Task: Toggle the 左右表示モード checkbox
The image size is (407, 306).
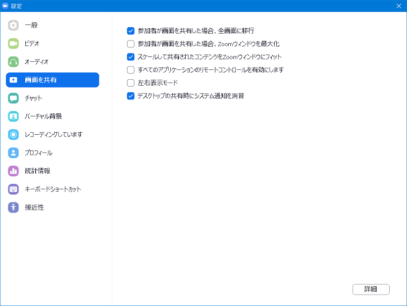Action: click(x=131, y=83)
